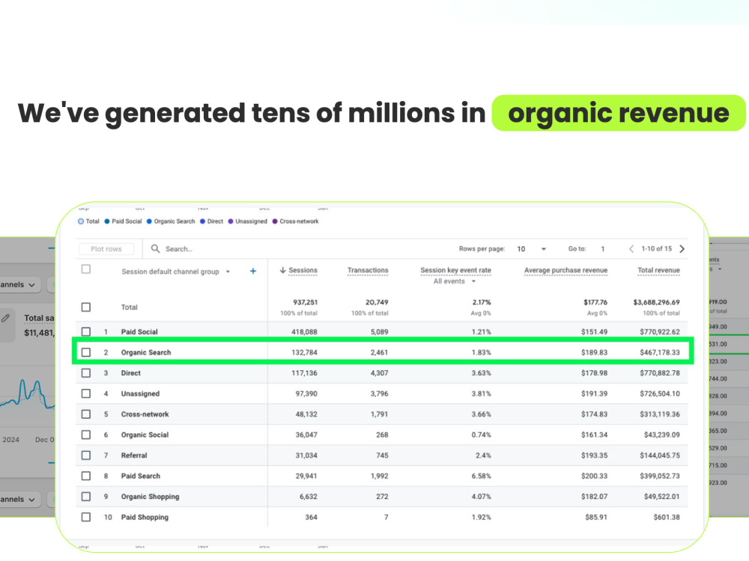
Task: Click the Organic Social row label
Action: click(x=145, y=435)
